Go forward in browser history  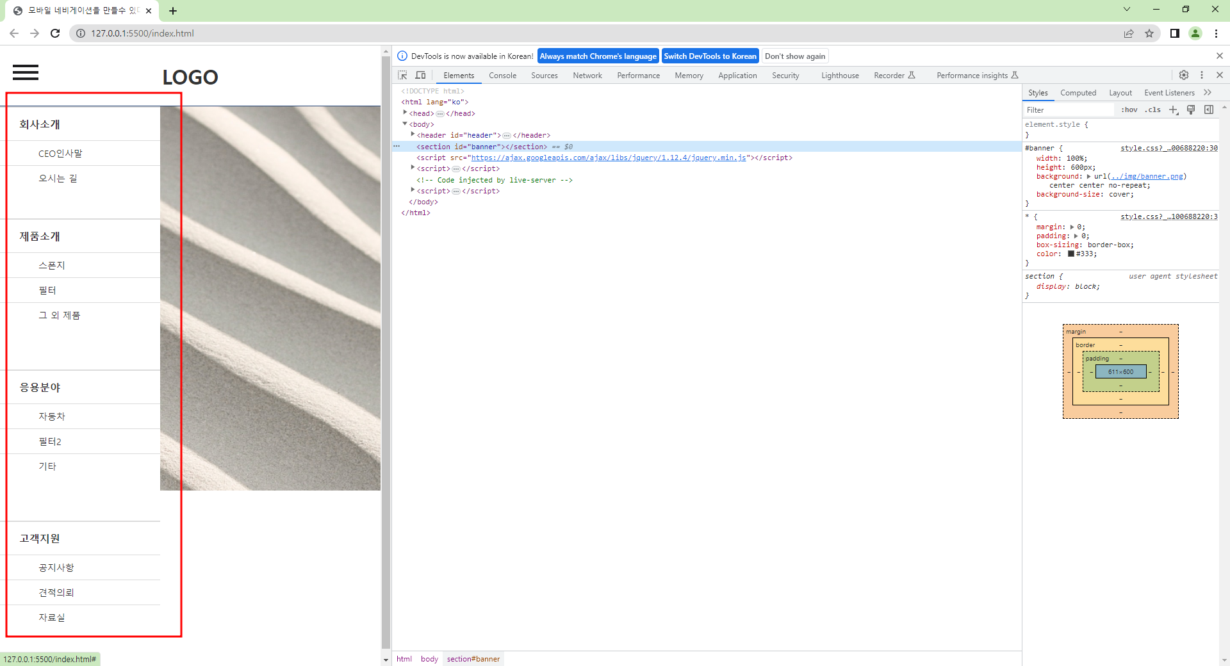click(x=35, y=33)
